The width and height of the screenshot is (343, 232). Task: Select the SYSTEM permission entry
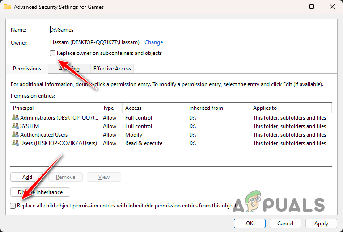(171, 126)
